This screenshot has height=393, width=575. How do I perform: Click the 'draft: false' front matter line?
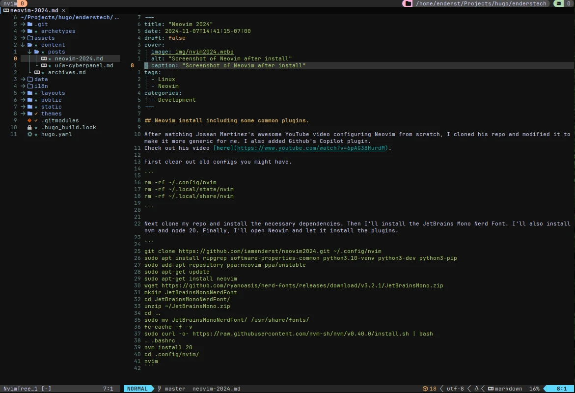pos(164,38)
